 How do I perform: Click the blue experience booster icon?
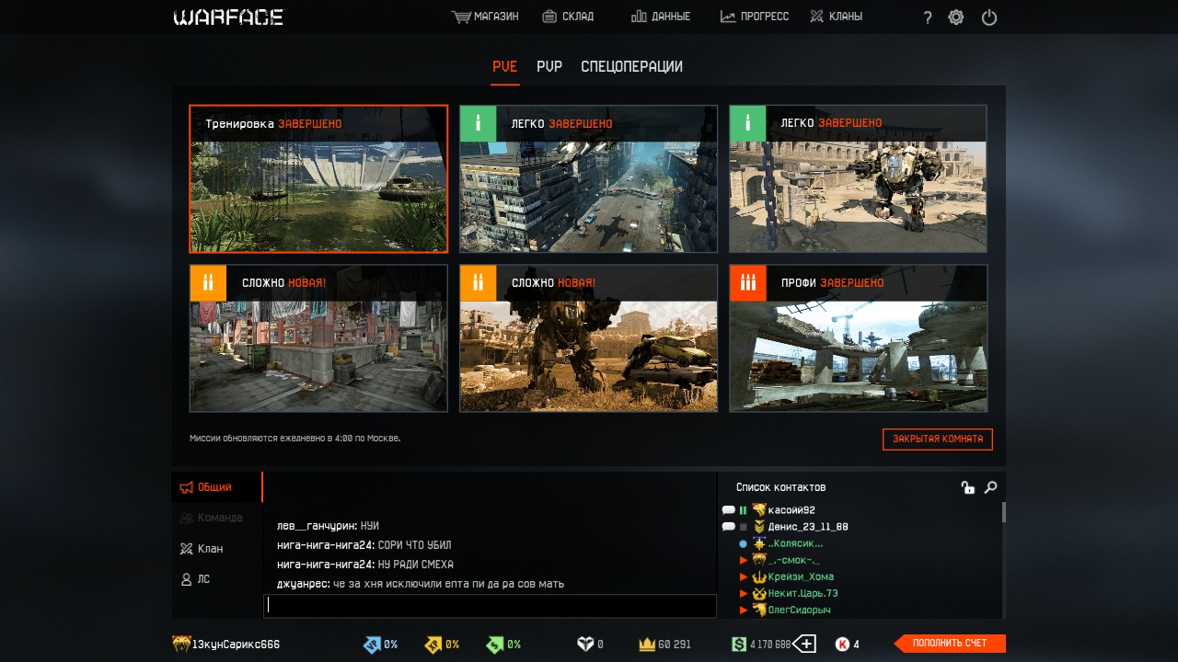(372, 645)
